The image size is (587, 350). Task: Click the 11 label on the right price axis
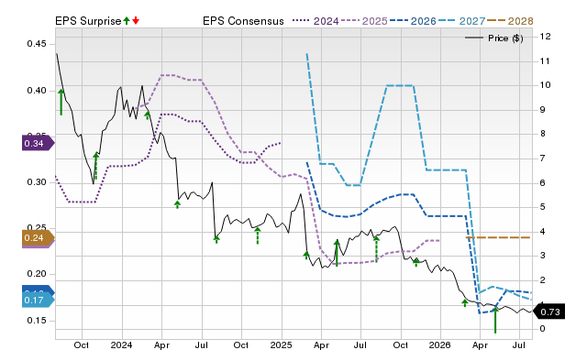[545, 61]
